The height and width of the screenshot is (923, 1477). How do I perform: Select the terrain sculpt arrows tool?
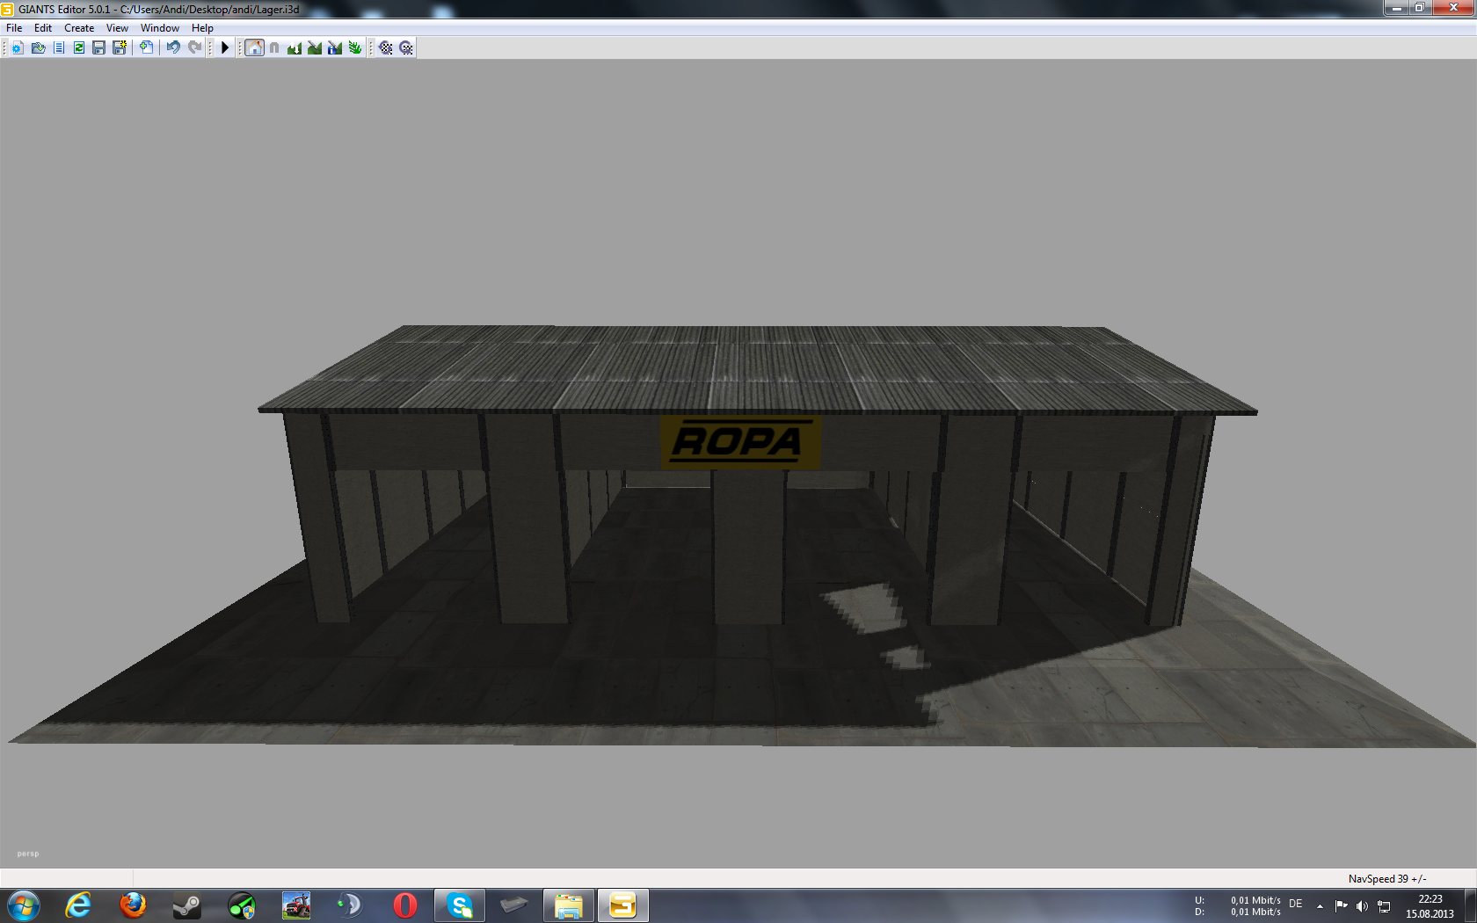coord(295,47)
